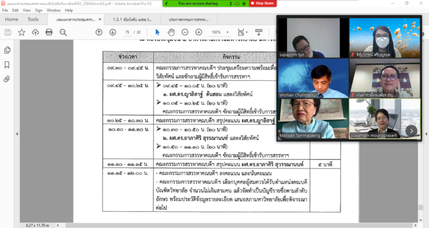Click the page number input field
Image resolution: width=429 pixels, height=228 pixels.
pos(128,32)
